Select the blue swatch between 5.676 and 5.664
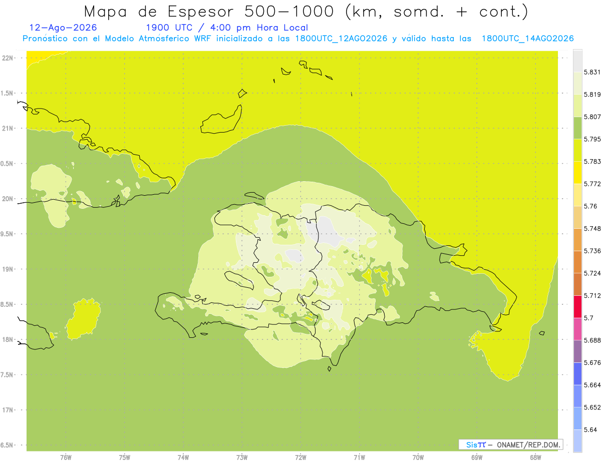601x464 pixels. click(577, 374)
